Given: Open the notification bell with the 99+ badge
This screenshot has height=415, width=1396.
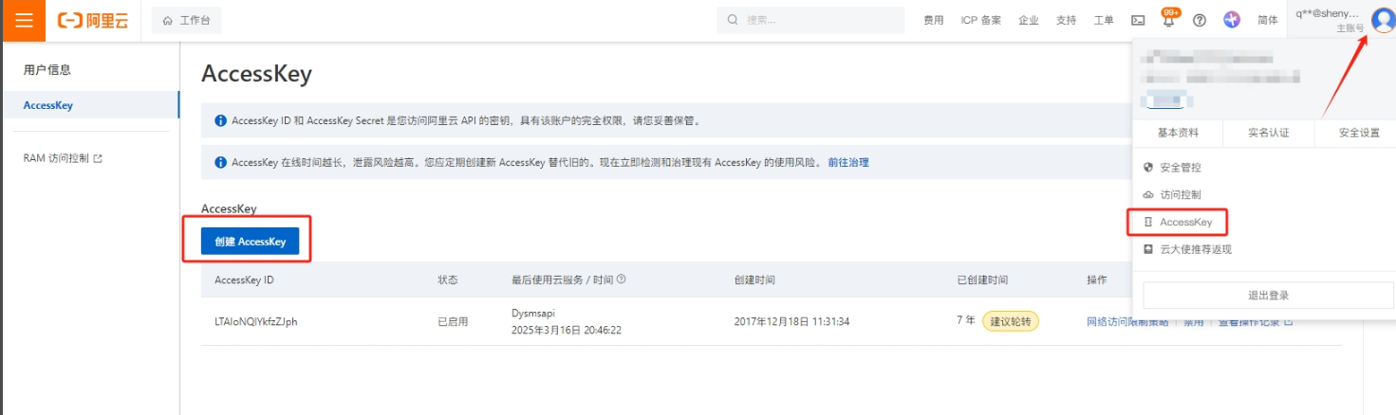Looking at the screenshot, I should point(1168,19).
